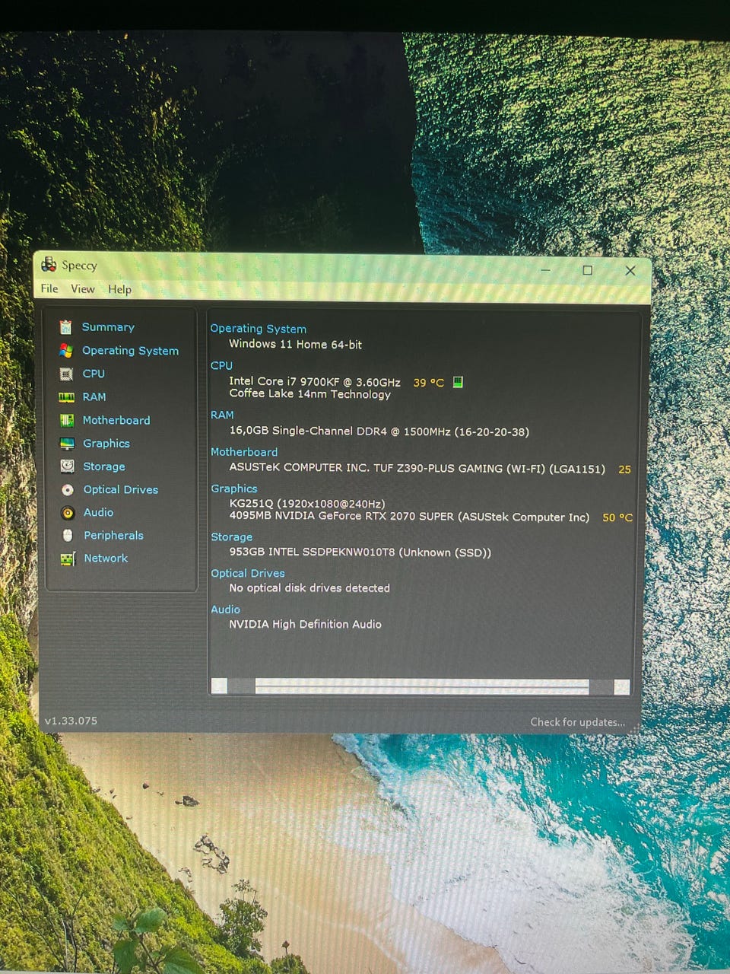The image size is (730, 974).
Task: Maximize the Speccy window
Action: tap(588, 270)
